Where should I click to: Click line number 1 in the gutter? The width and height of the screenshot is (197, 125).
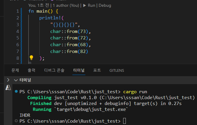18,11
